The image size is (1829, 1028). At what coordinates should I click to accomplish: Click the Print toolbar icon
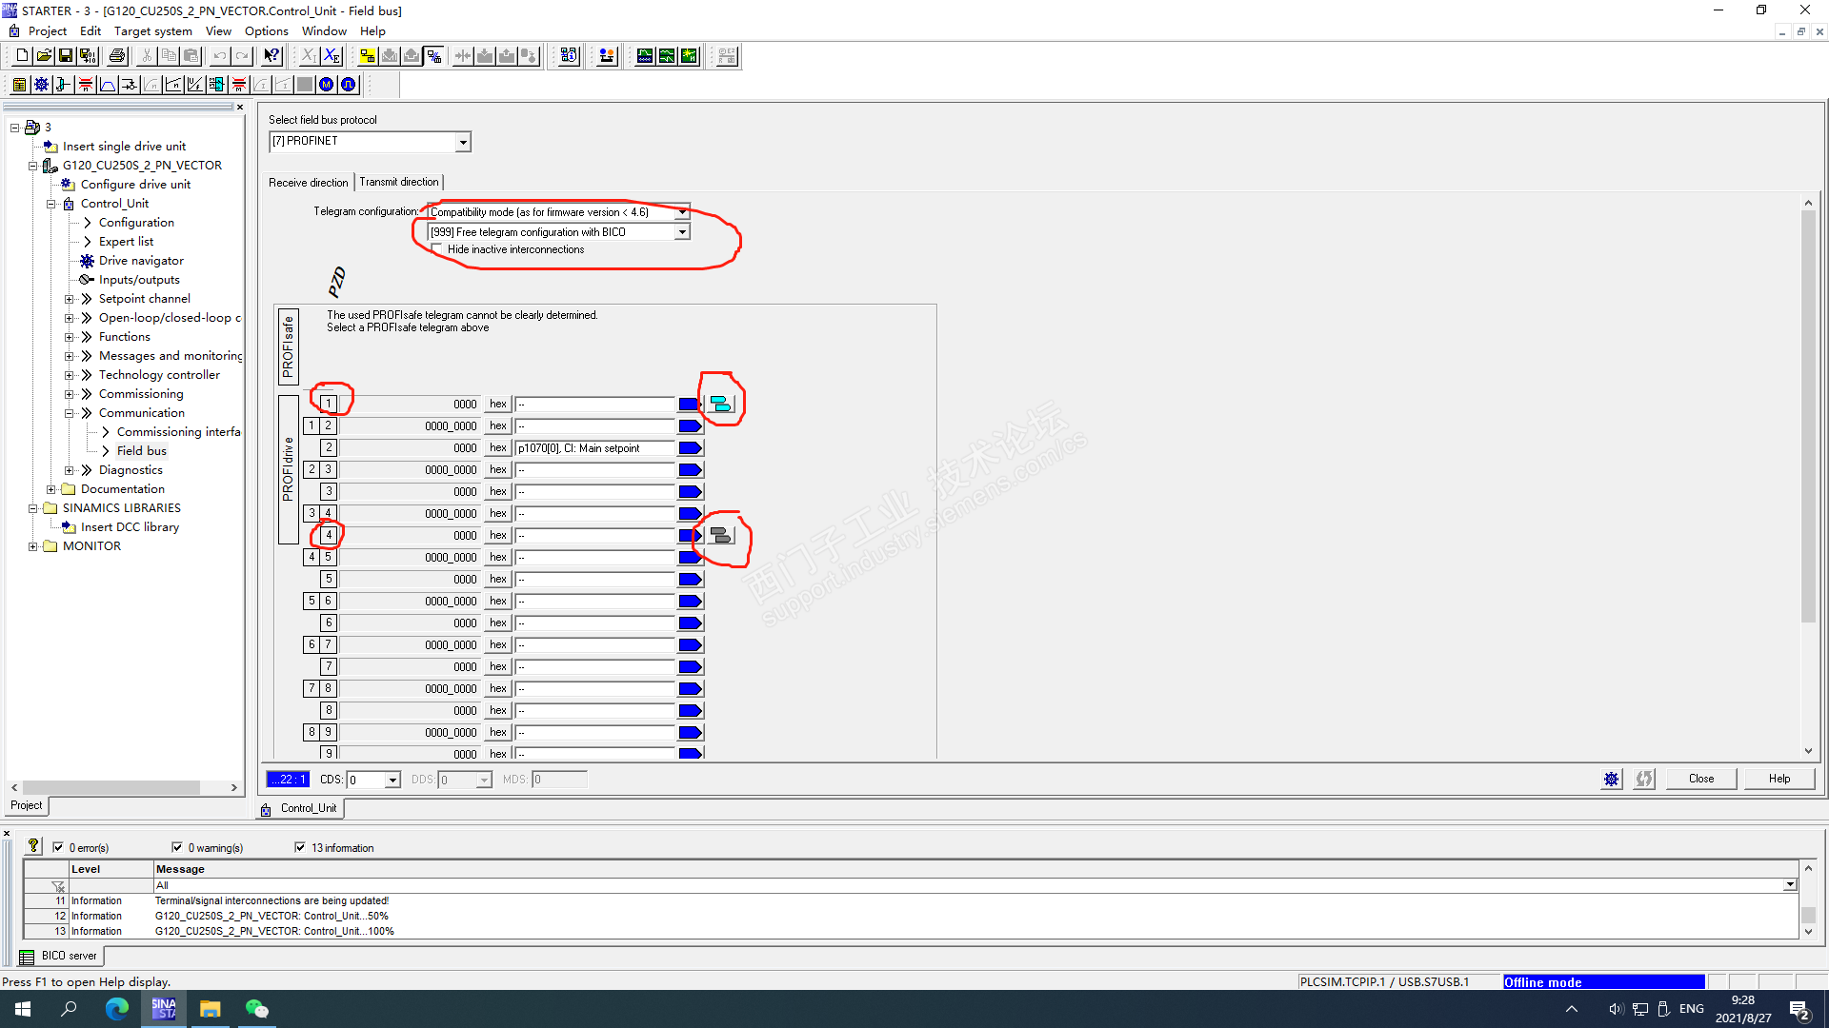point(117,56)
